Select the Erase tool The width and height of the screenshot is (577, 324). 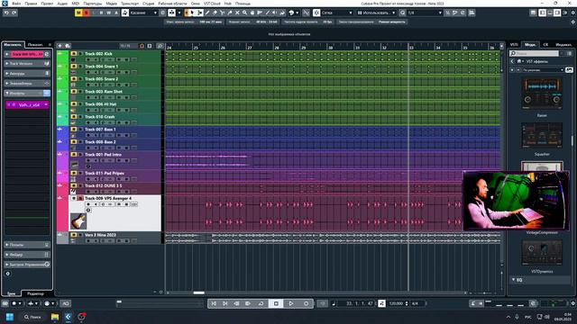(215, 13)
